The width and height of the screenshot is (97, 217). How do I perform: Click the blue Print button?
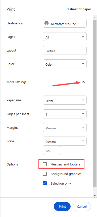click(x=62, y=206)
